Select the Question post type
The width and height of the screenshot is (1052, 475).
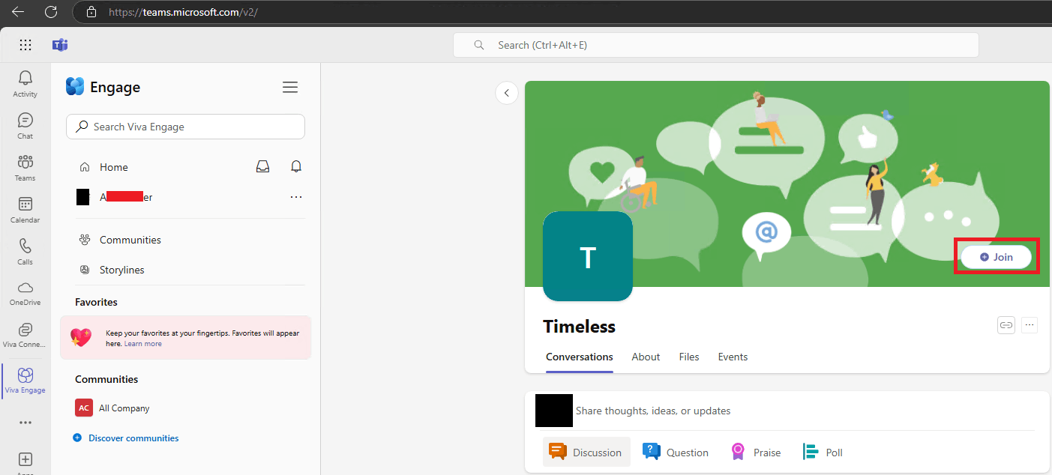click(676, 453)
